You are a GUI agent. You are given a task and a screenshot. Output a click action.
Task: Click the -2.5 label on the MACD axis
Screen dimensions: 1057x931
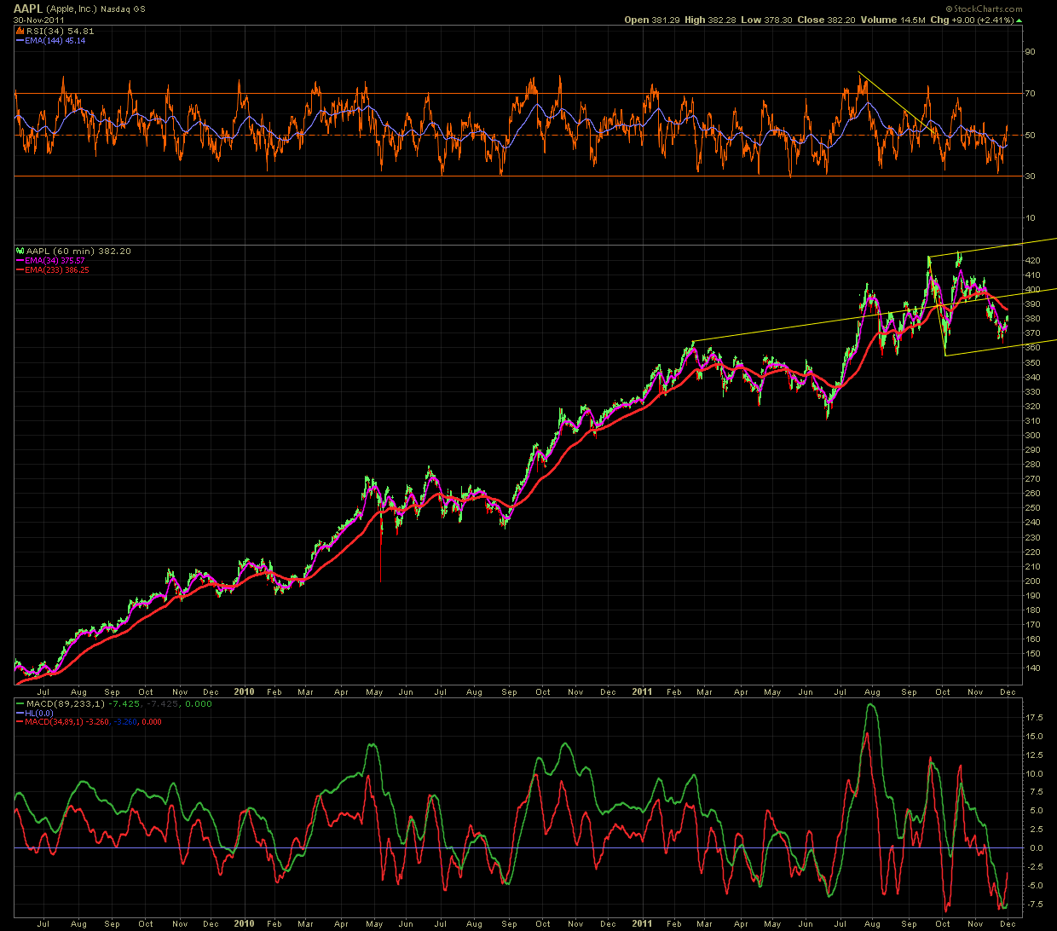1033,867
